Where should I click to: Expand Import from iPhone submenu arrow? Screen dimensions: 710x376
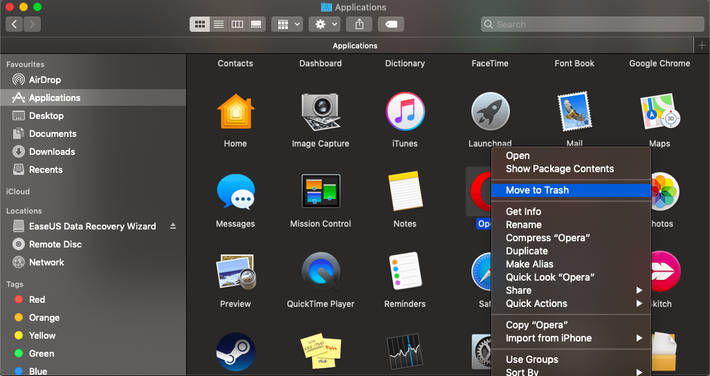coord(639,338)
